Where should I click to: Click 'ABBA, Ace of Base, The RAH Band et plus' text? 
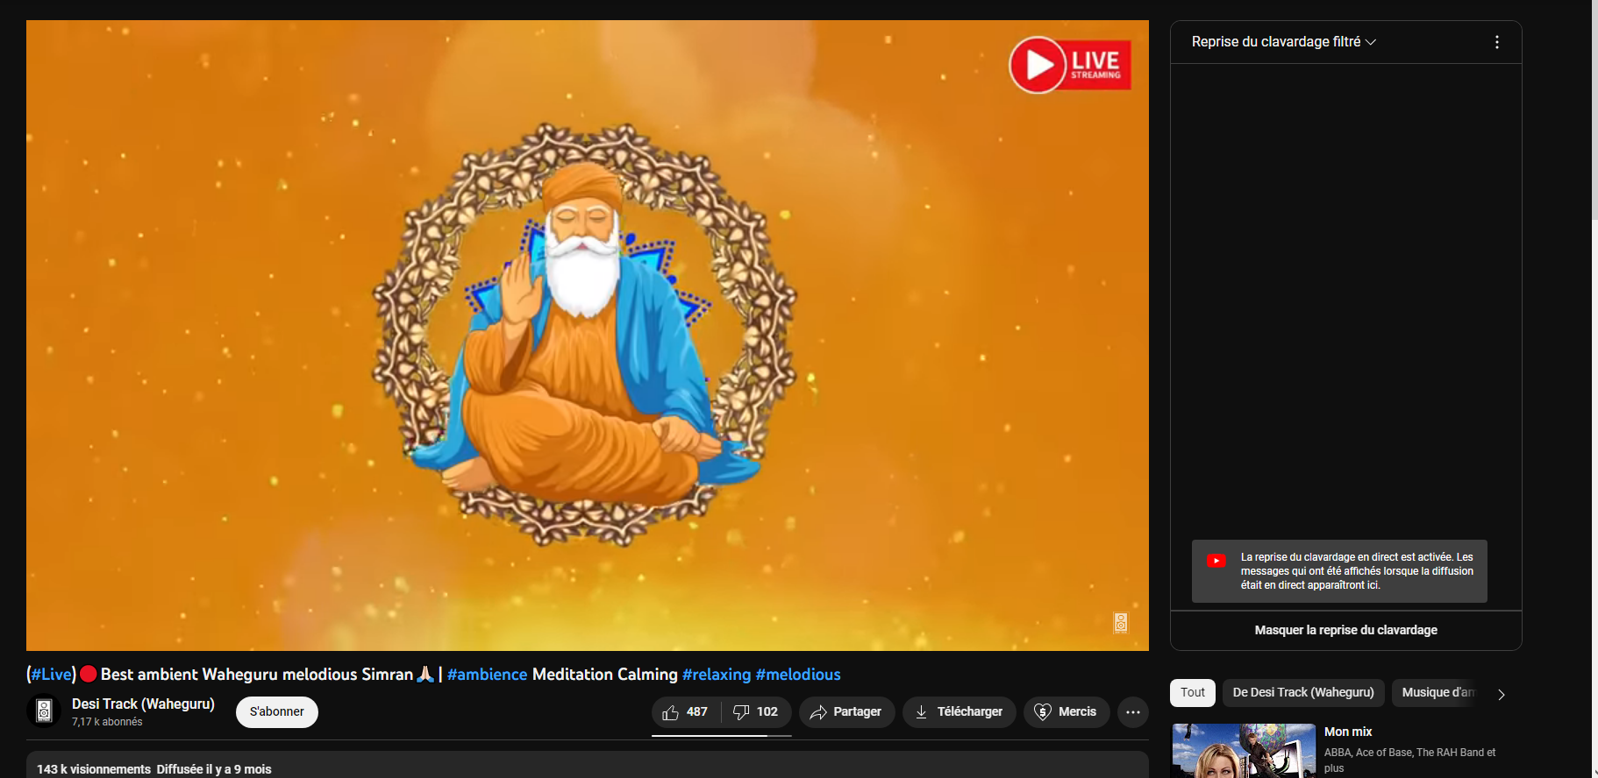[1410, 760]
